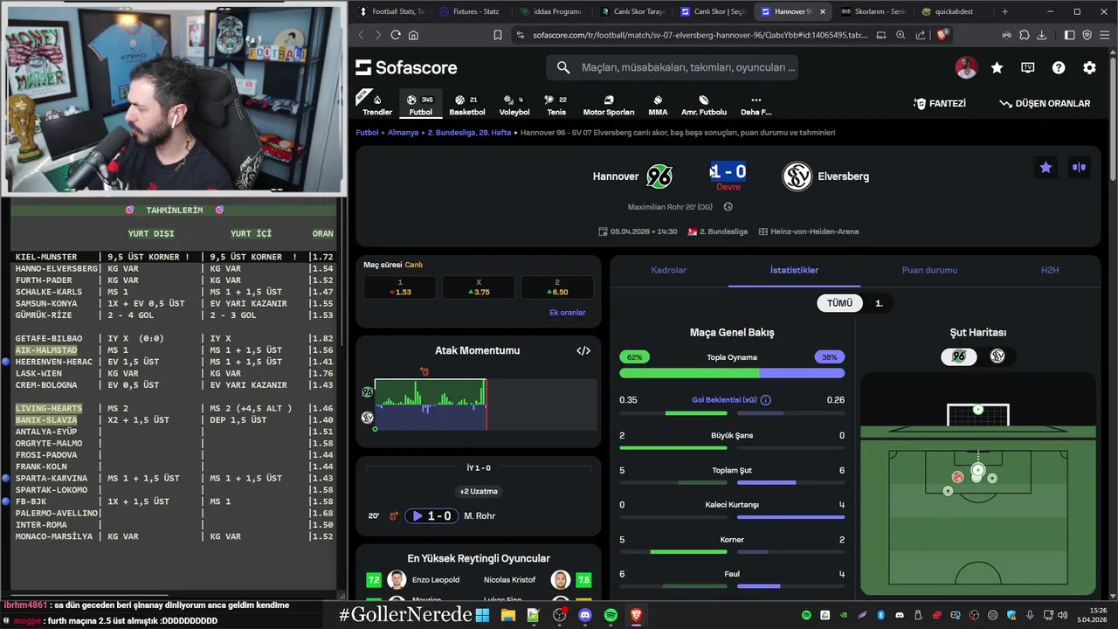Click the Sofascore logo
The image size is (1118, 629).
[x=406, y=67]
